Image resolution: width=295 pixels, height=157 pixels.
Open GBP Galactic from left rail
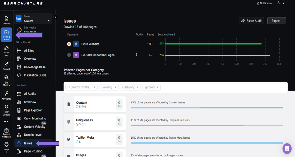(x=7, y=110)
